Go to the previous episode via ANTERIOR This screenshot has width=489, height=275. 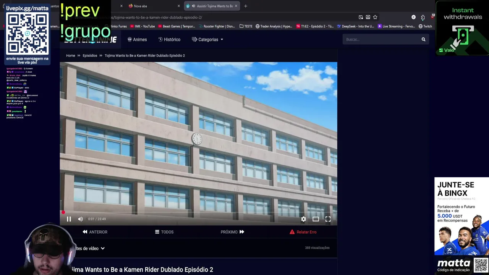pos(95,232)
